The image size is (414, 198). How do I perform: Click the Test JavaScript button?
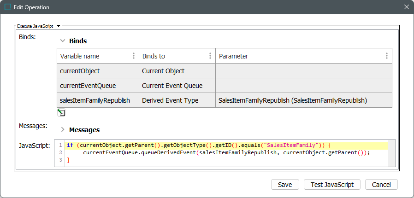point(332,185)
